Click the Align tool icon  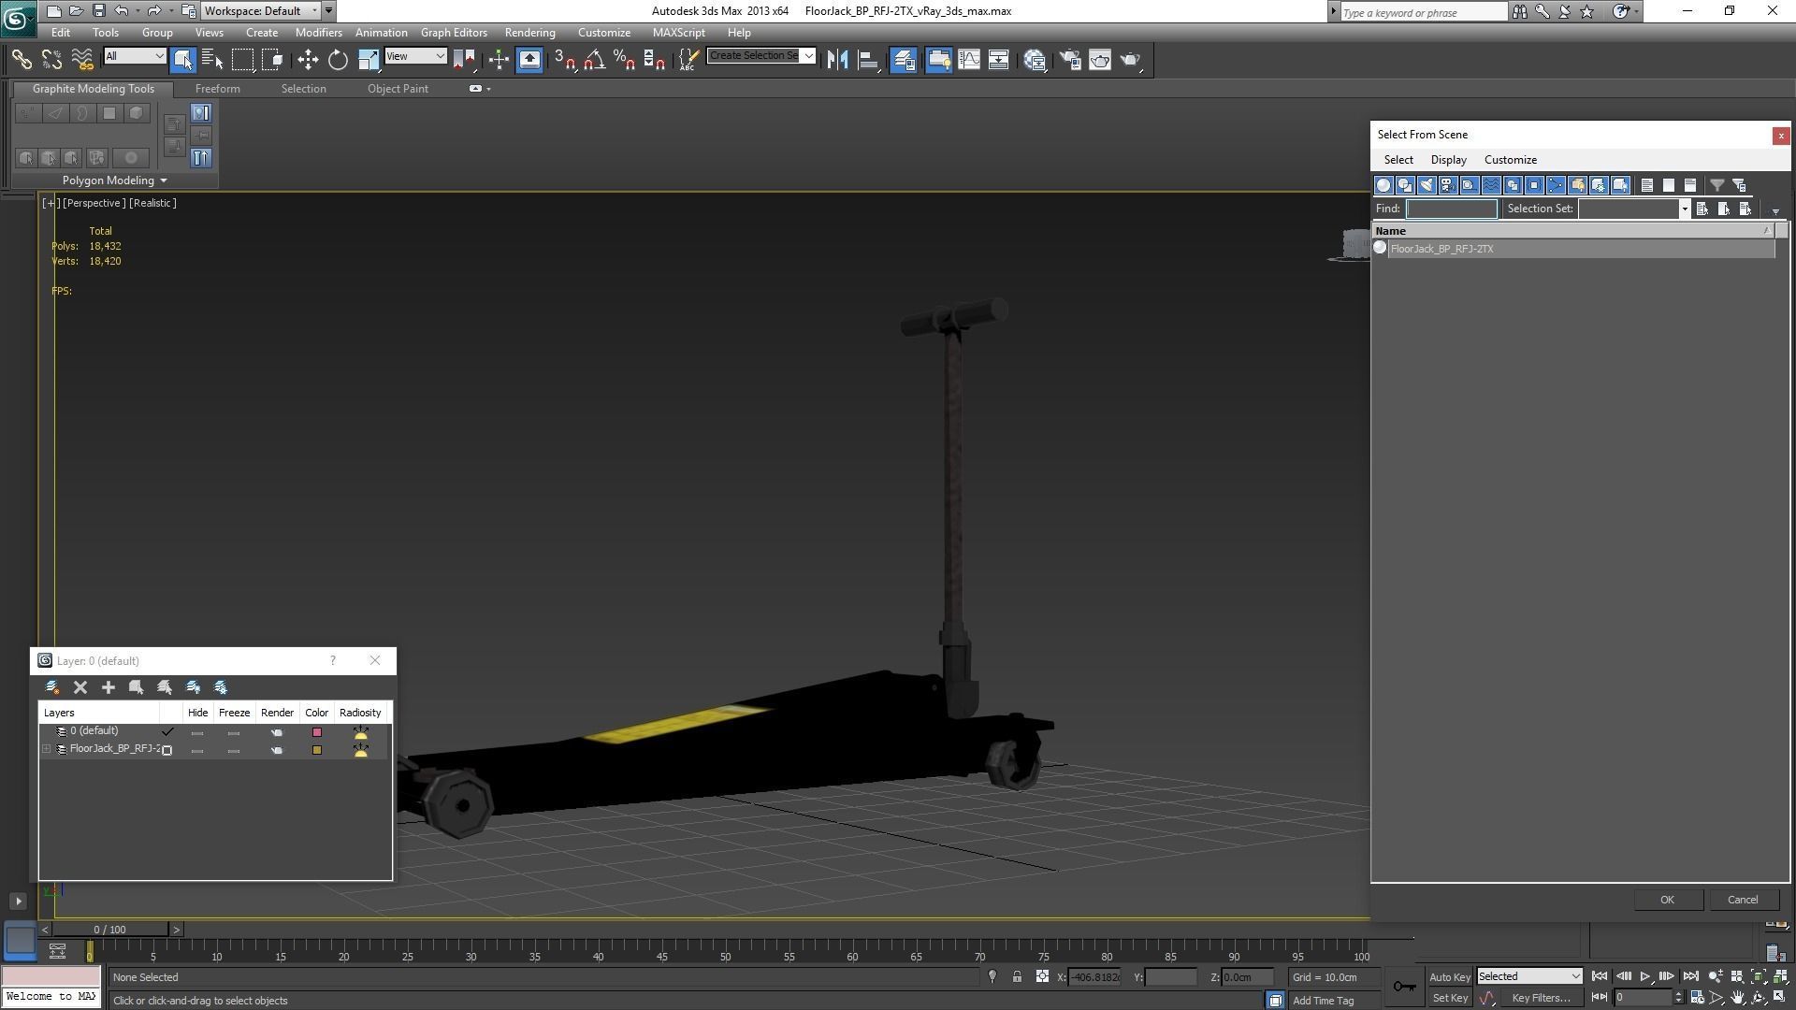868,60
